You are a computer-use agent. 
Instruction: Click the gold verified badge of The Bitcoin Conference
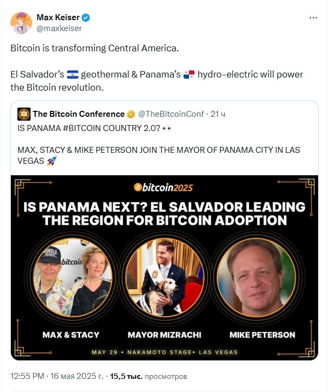coord(131,114)
